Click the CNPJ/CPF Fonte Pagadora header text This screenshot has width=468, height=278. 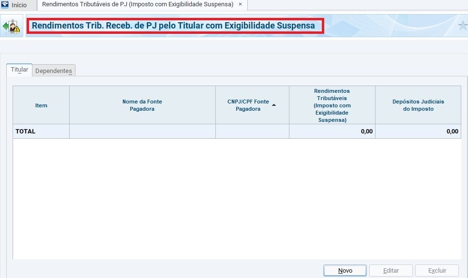[248, 105]
